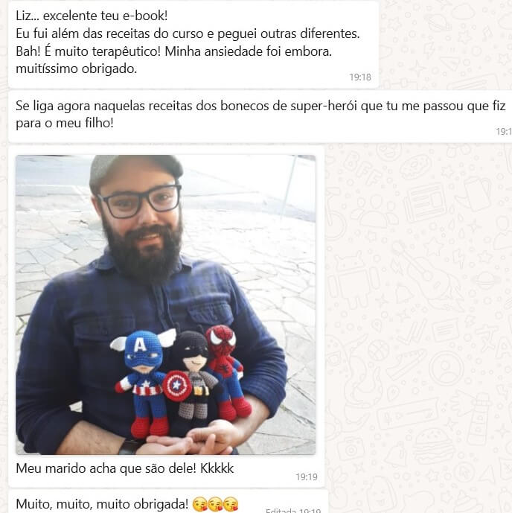Select the 'Liz... excelente teu e-book!' line
Screen dimensions: 512x513
point(92,16)
